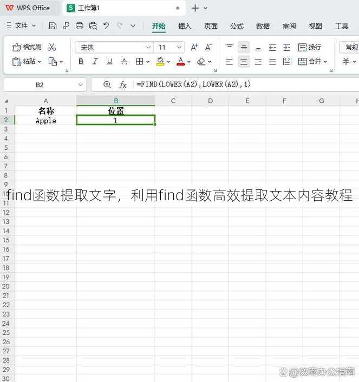359x382 pixels.
Task: Click the Select All corner triangle
Action: click(6, 101)
